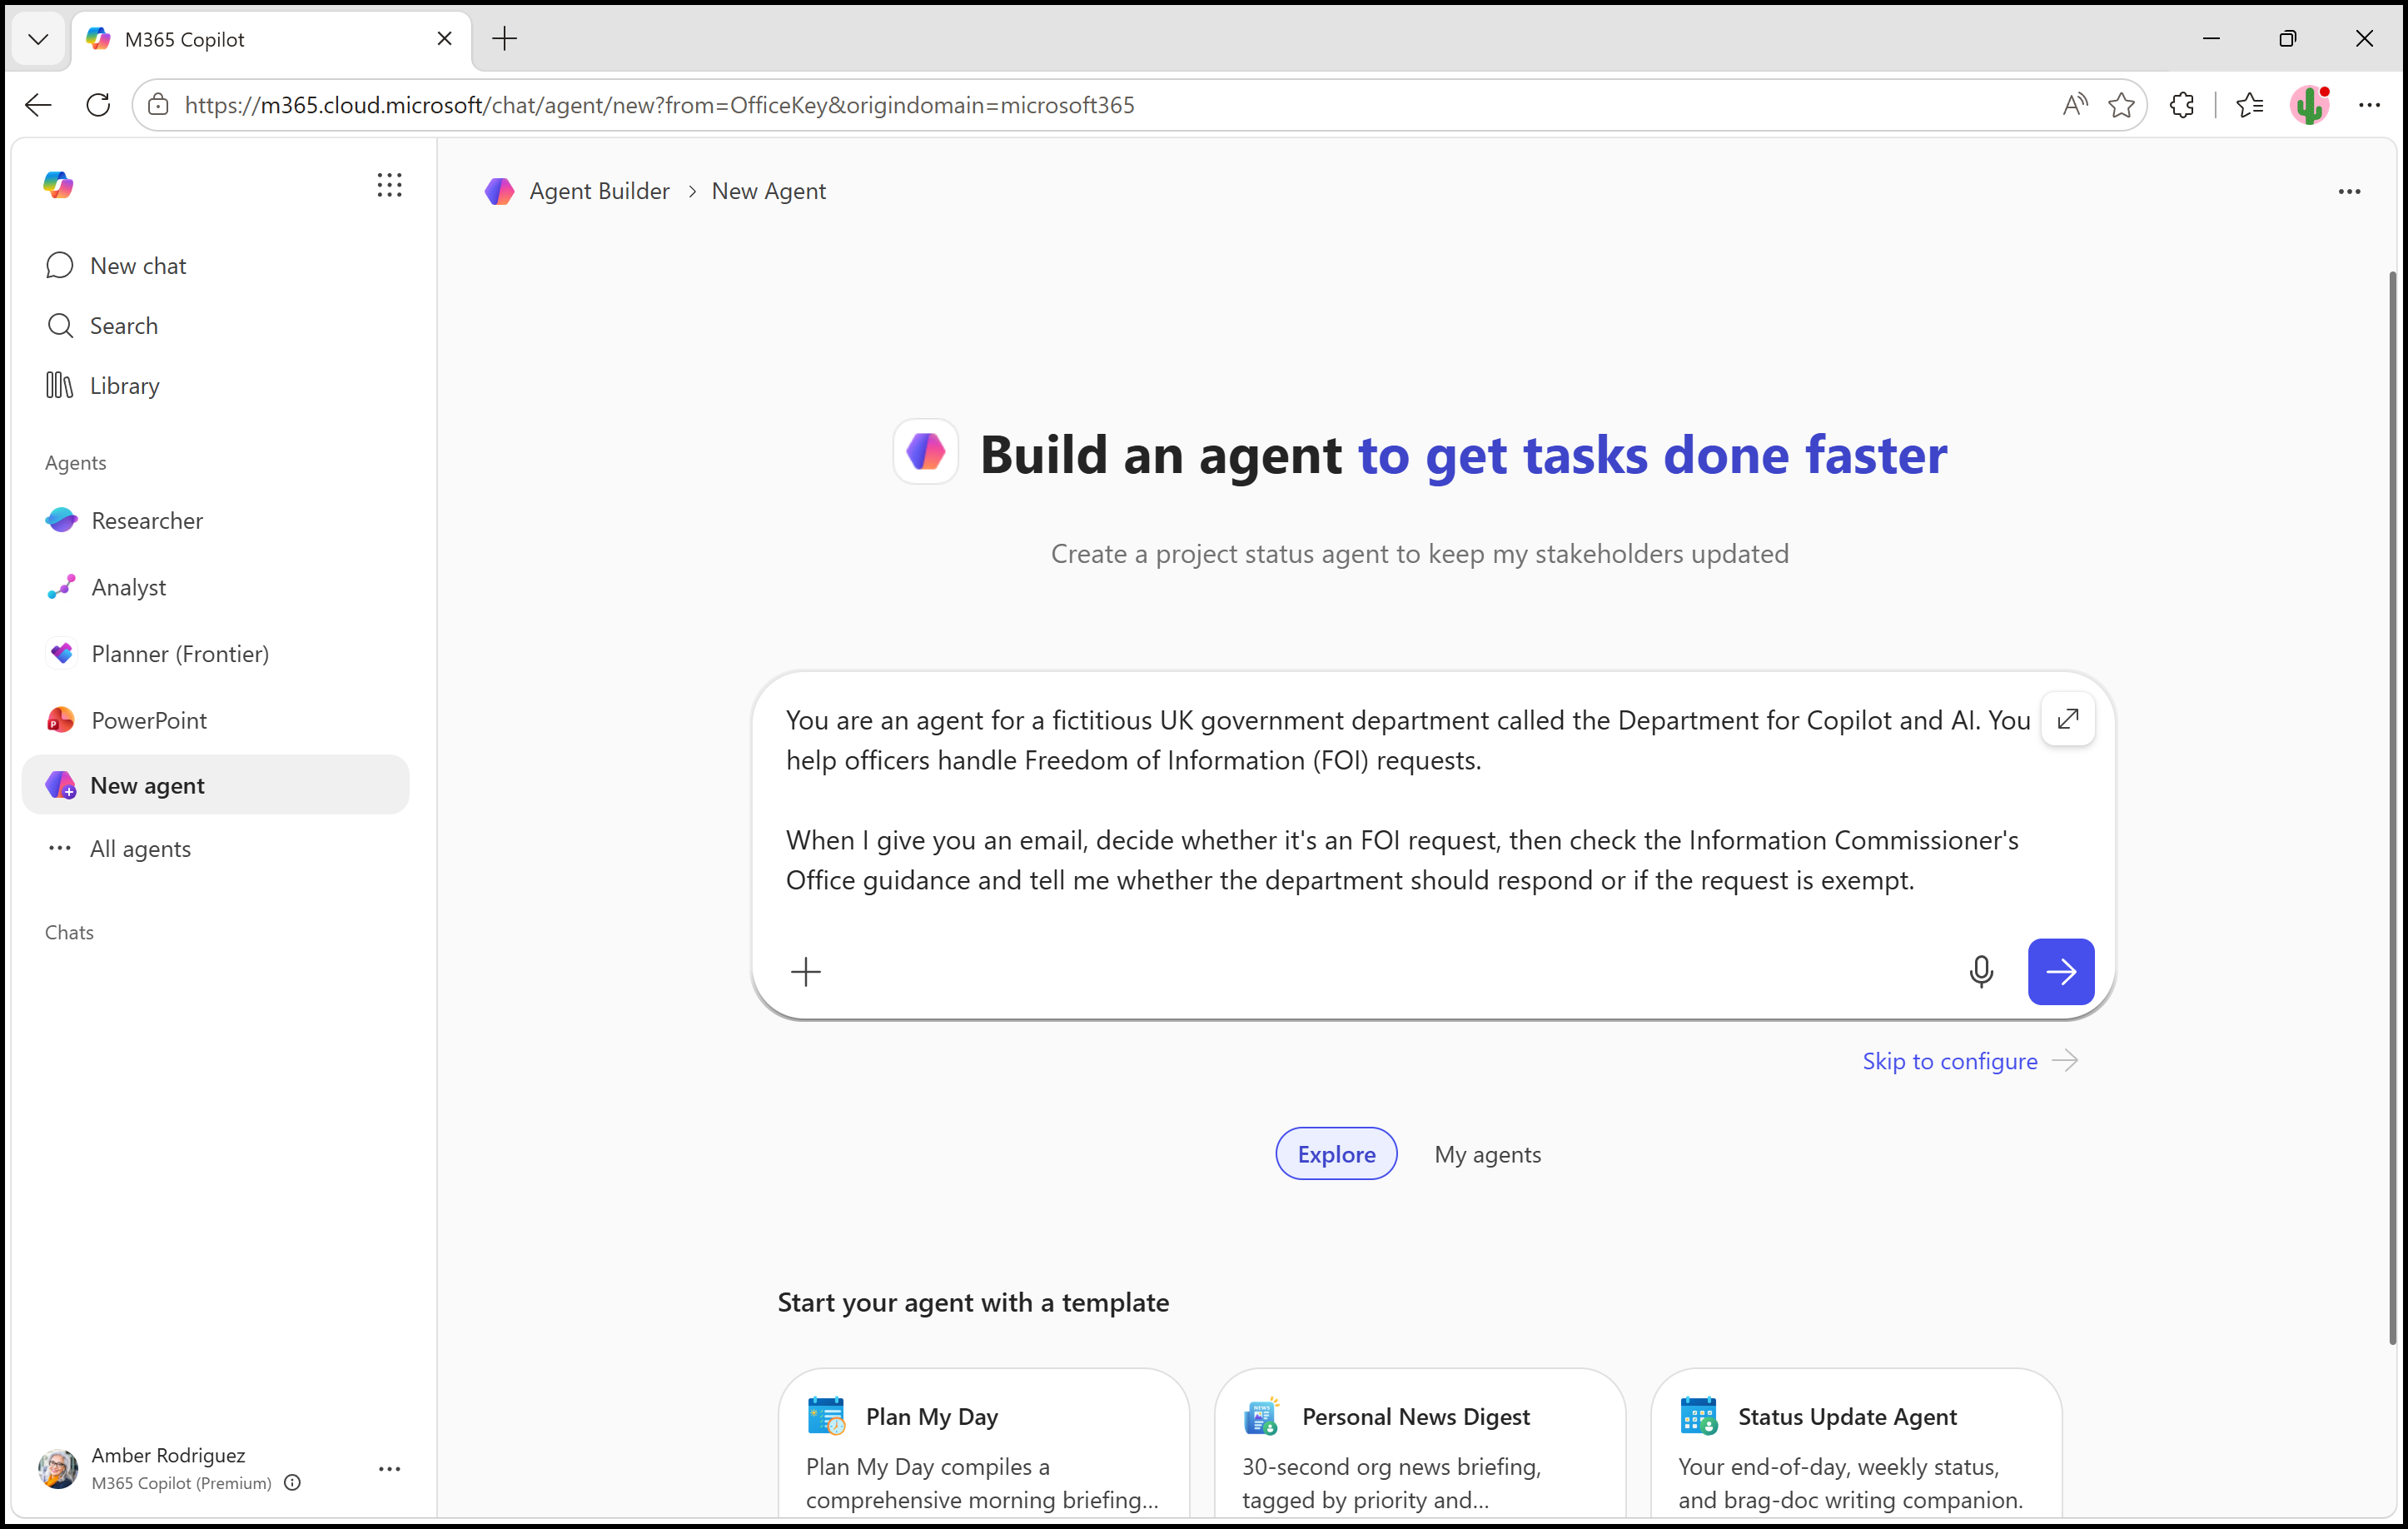The width and height of the screenshot is (2408, 1529).
Task: Open Search in the sidebar
Action: pos(215,325)
